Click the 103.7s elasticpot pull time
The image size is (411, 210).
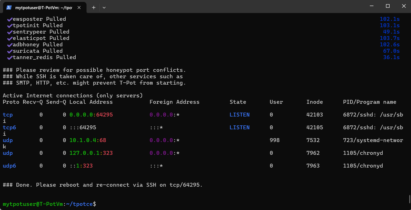click(390, 38)
